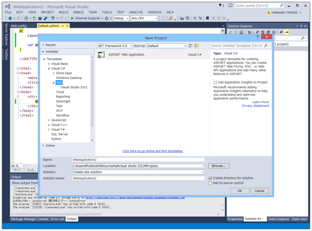Click Properties wrench icon in Solution Explorer

[x=281, y=32]
